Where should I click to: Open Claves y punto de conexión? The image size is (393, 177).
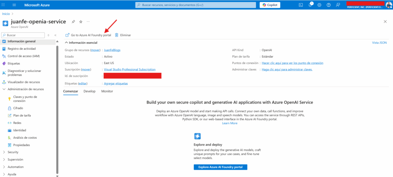coord(25,99)
